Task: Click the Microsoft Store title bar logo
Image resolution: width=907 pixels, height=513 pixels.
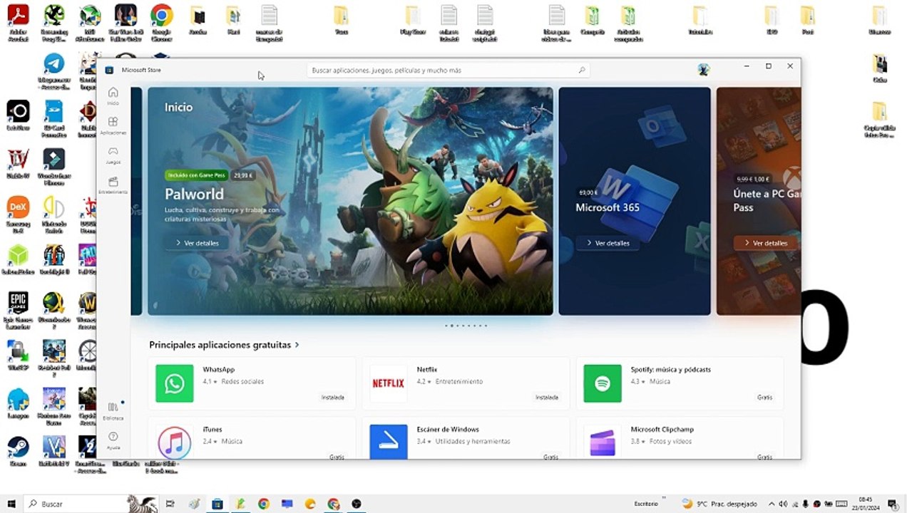Action: (x=109, y=70)
